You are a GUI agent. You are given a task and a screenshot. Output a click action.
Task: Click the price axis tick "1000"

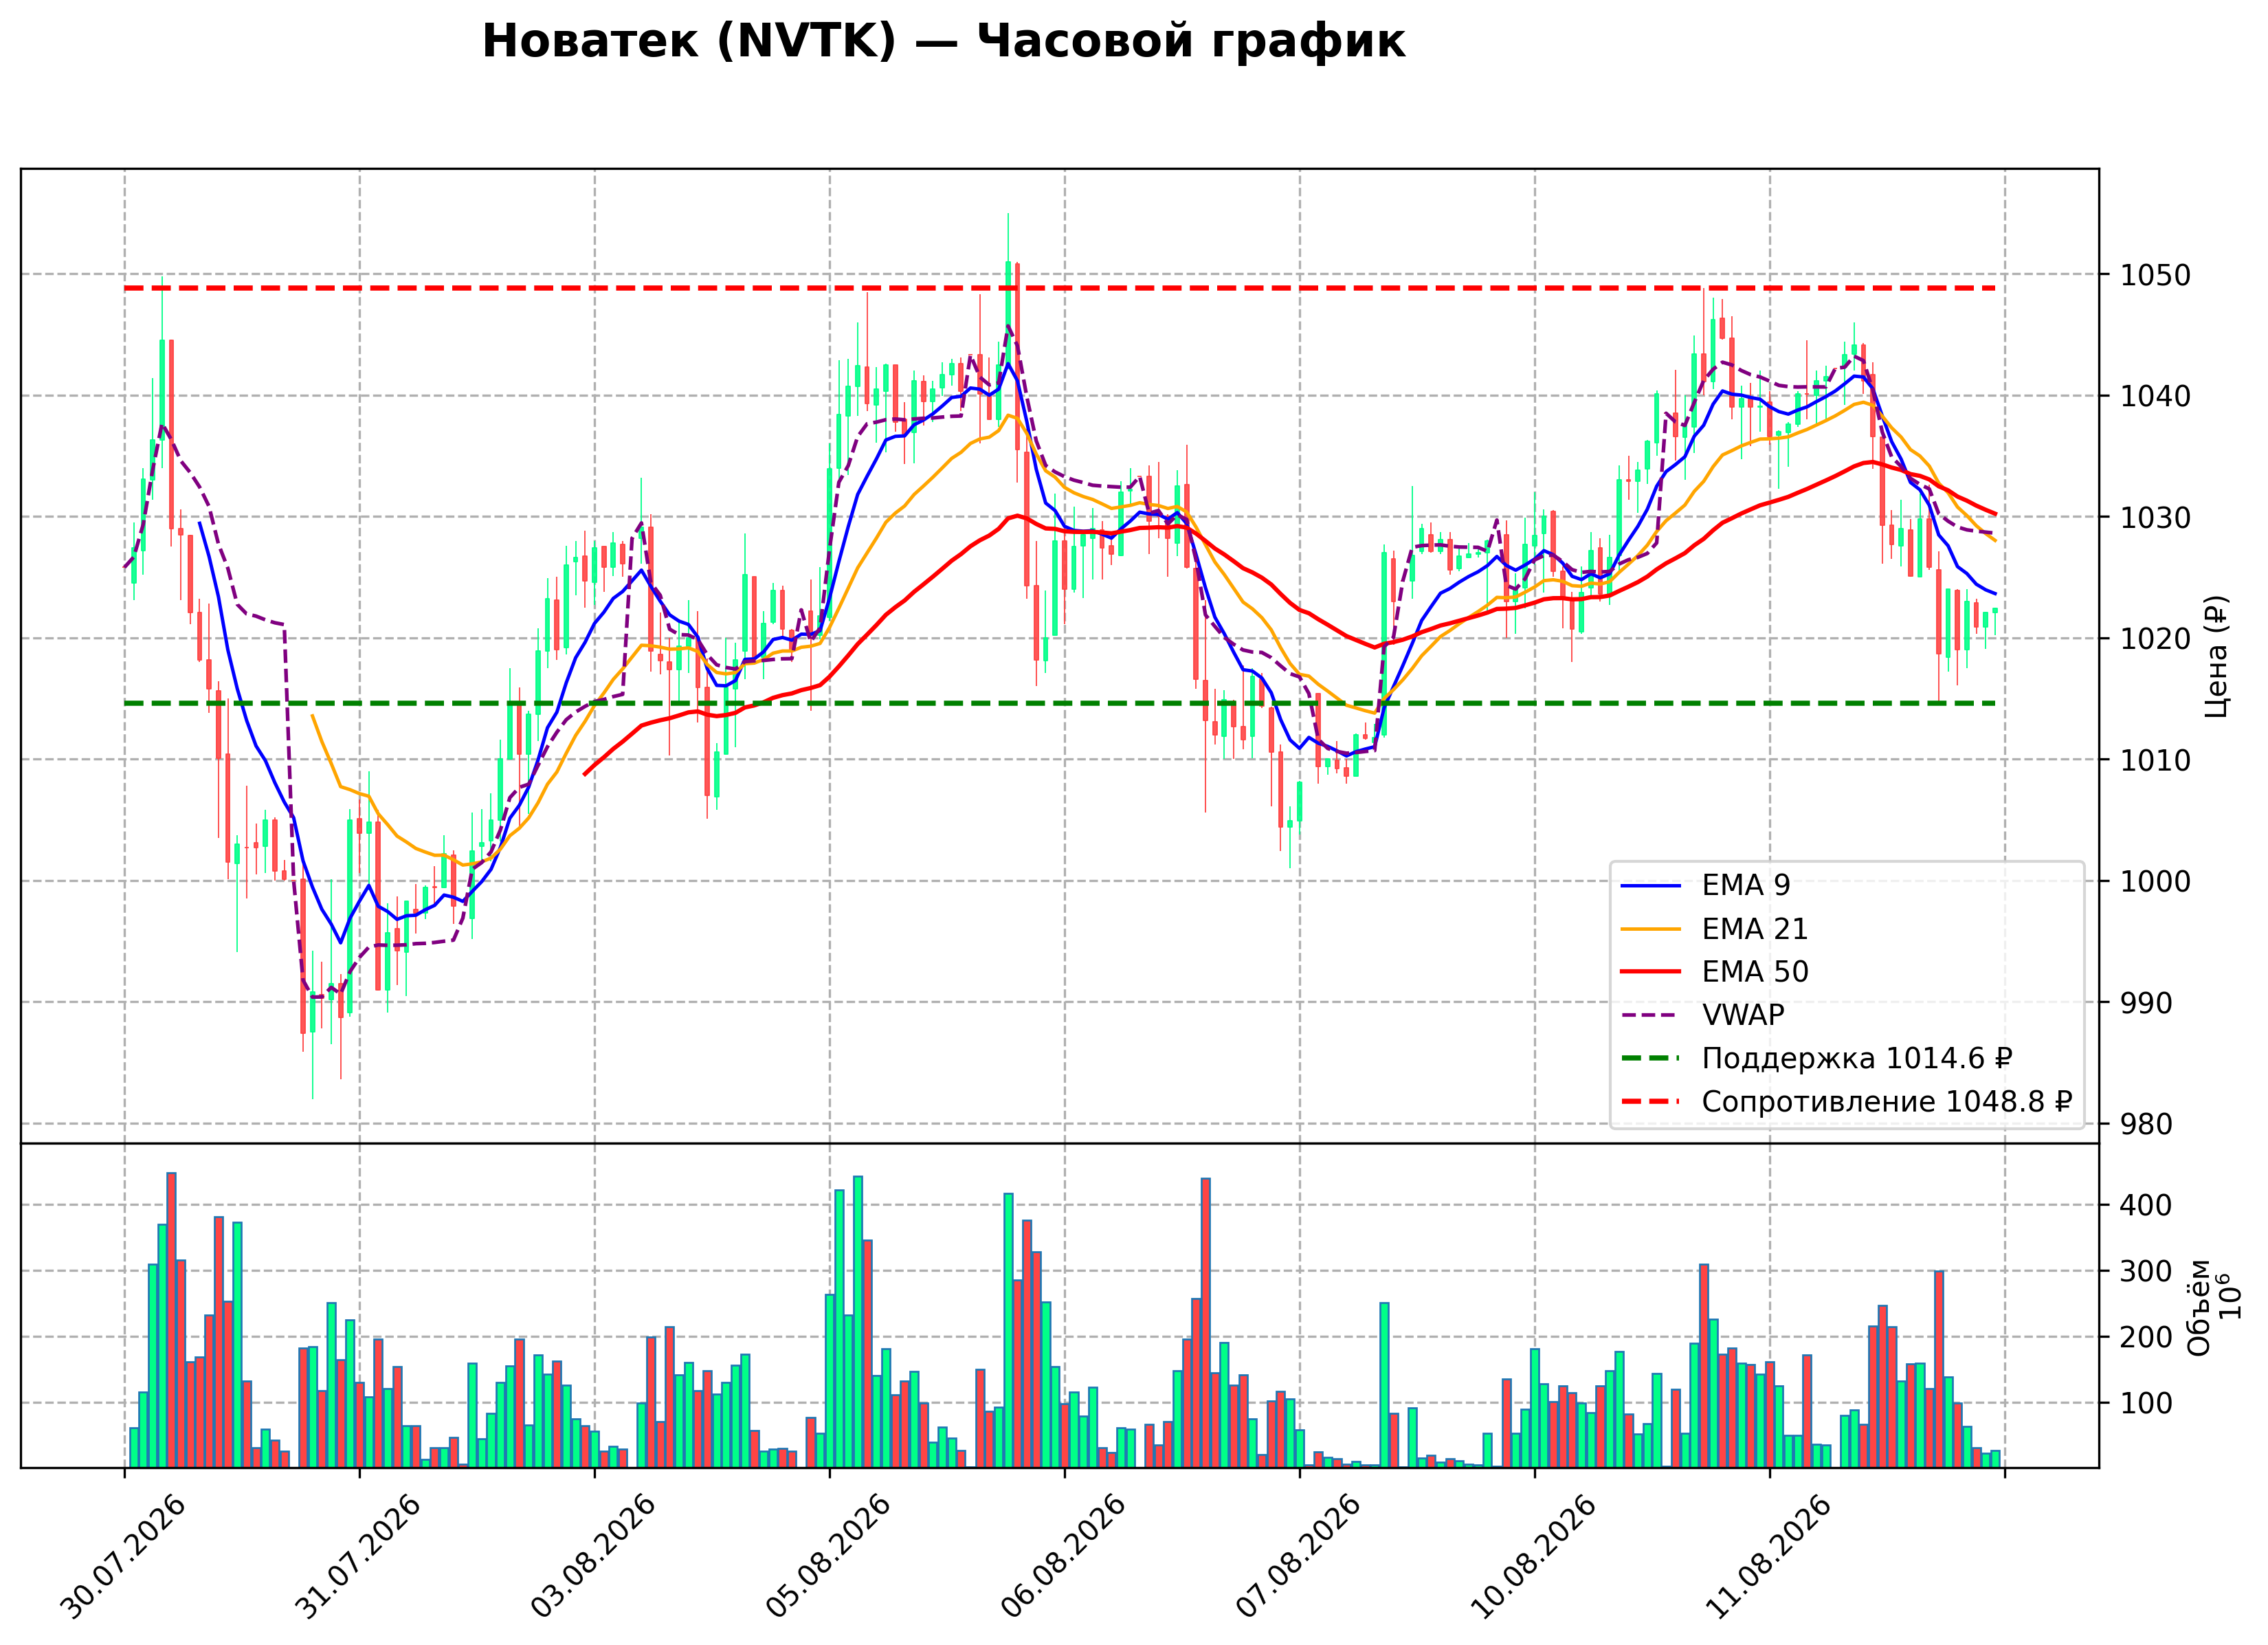coord(2155,882)
